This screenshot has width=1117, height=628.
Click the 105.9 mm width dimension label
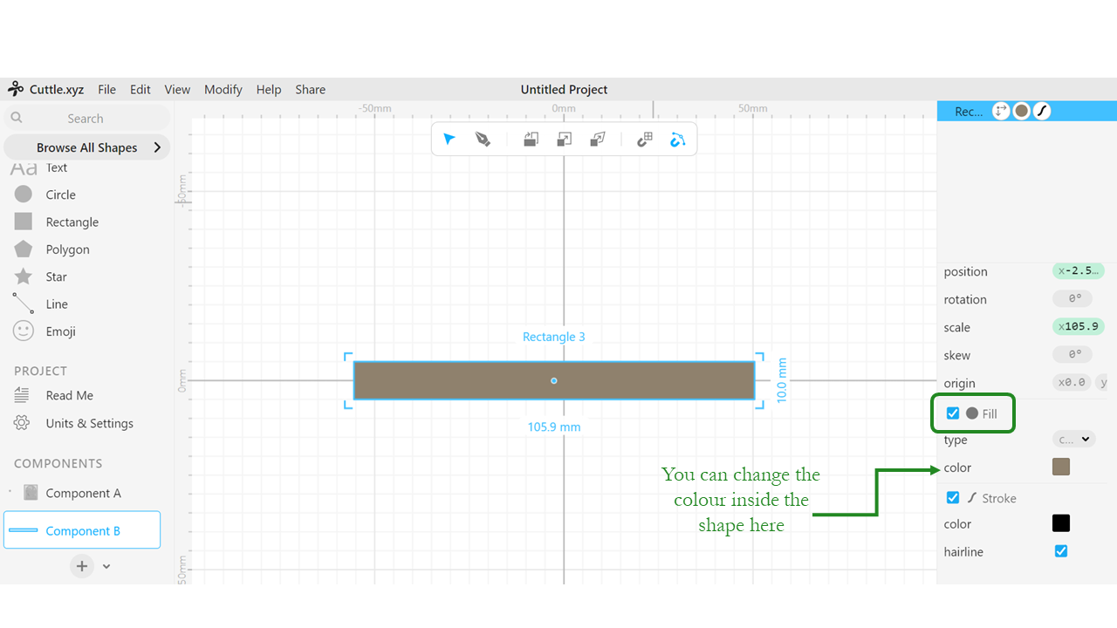(554, 427)
